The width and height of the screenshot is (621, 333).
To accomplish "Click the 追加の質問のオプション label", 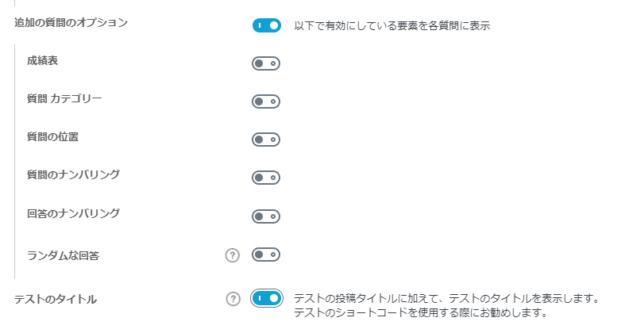I will [x=71, y=22].
